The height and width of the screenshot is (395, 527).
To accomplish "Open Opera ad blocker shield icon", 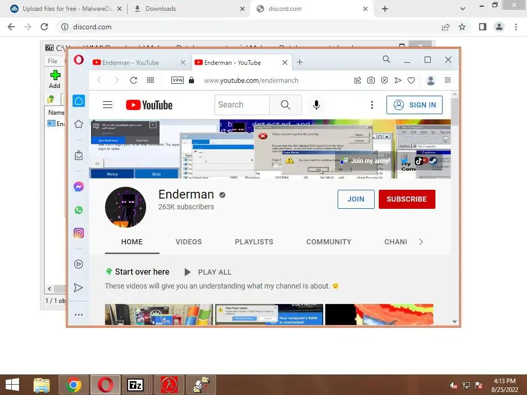I will (384, 80).
